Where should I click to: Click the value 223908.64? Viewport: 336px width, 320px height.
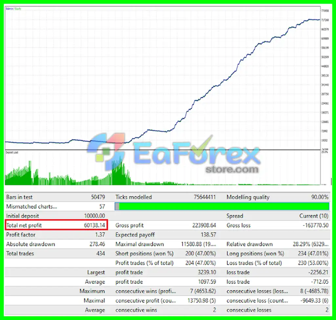[x=204, y=225]
